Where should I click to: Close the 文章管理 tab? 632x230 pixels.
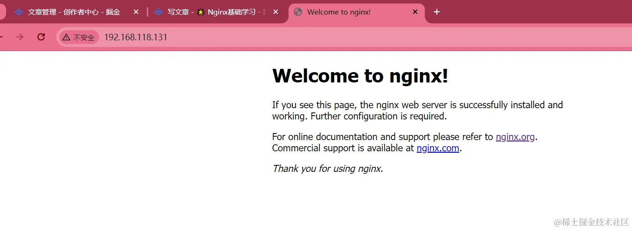pos(136,12)
